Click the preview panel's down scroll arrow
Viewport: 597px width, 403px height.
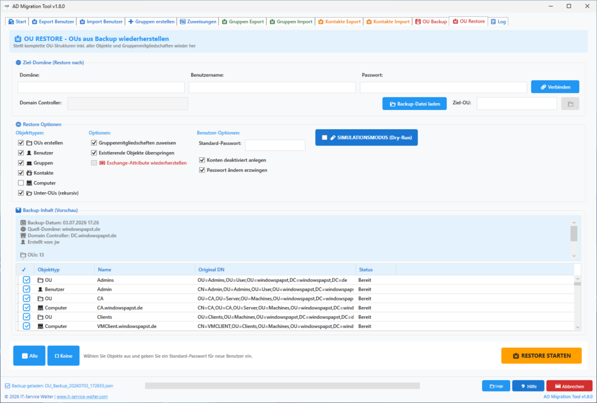[x=574, y=256]
